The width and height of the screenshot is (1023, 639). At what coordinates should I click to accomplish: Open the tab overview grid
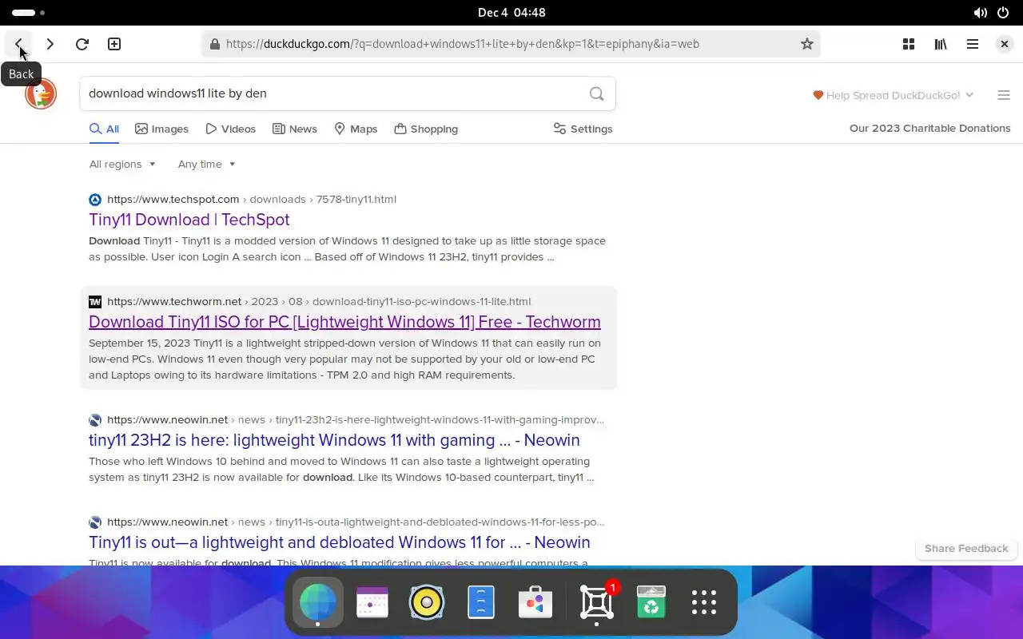coord(909,44)
